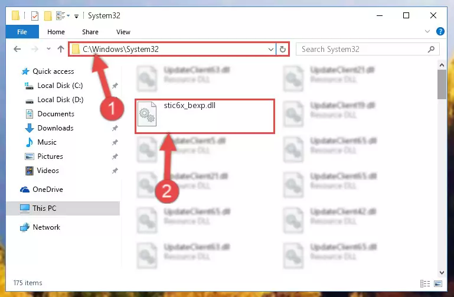Go back with the left arrow
This screenshot has width=454, height=297.
[x=17, y=49]
